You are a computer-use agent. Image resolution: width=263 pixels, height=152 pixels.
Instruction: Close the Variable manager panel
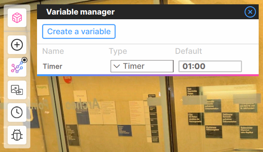tap(250, 12)
